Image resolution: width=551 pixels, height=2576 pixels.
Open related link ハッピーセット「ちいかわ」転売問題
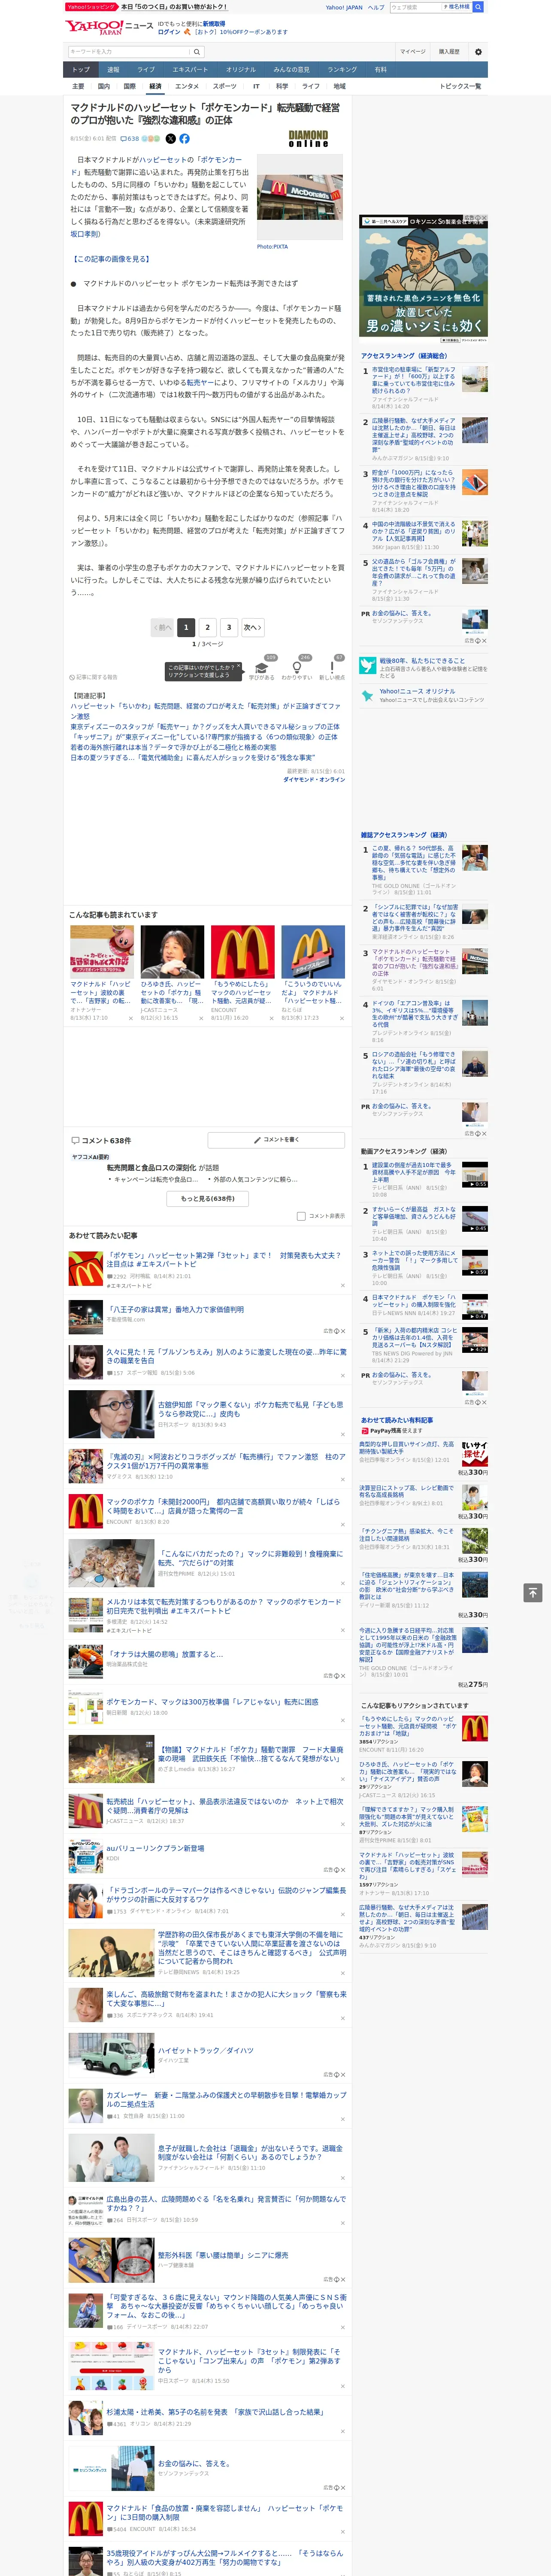(205, 710)
